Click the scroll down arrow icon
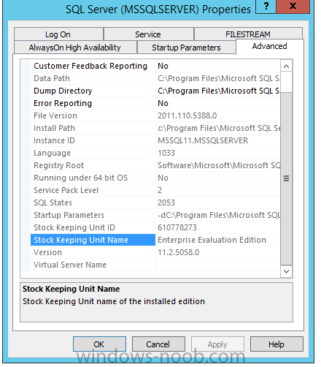Image resolution: width=321 pixels, height=367 pixels. pos(286,271)
